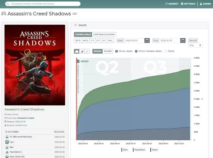Open the End date calendar picker
The height and width of the screenshot is (158, 213).
[183, 40]
